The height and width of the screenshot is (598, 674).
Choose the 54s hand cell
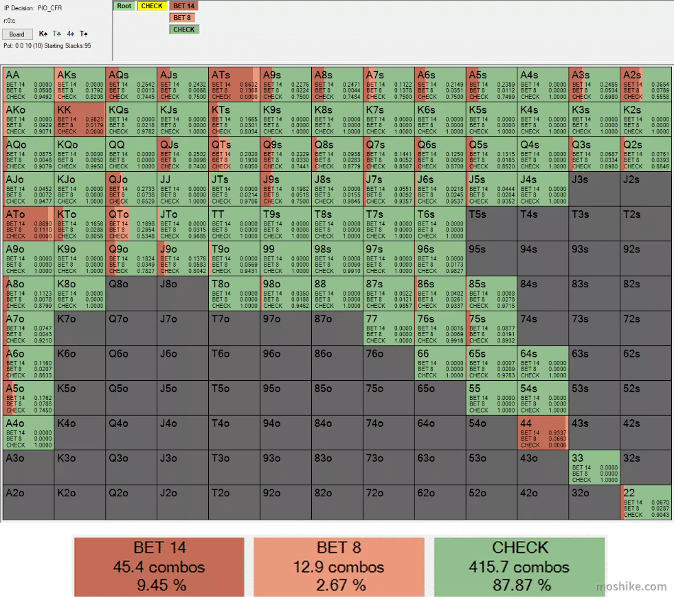click(x=543, y=398)
